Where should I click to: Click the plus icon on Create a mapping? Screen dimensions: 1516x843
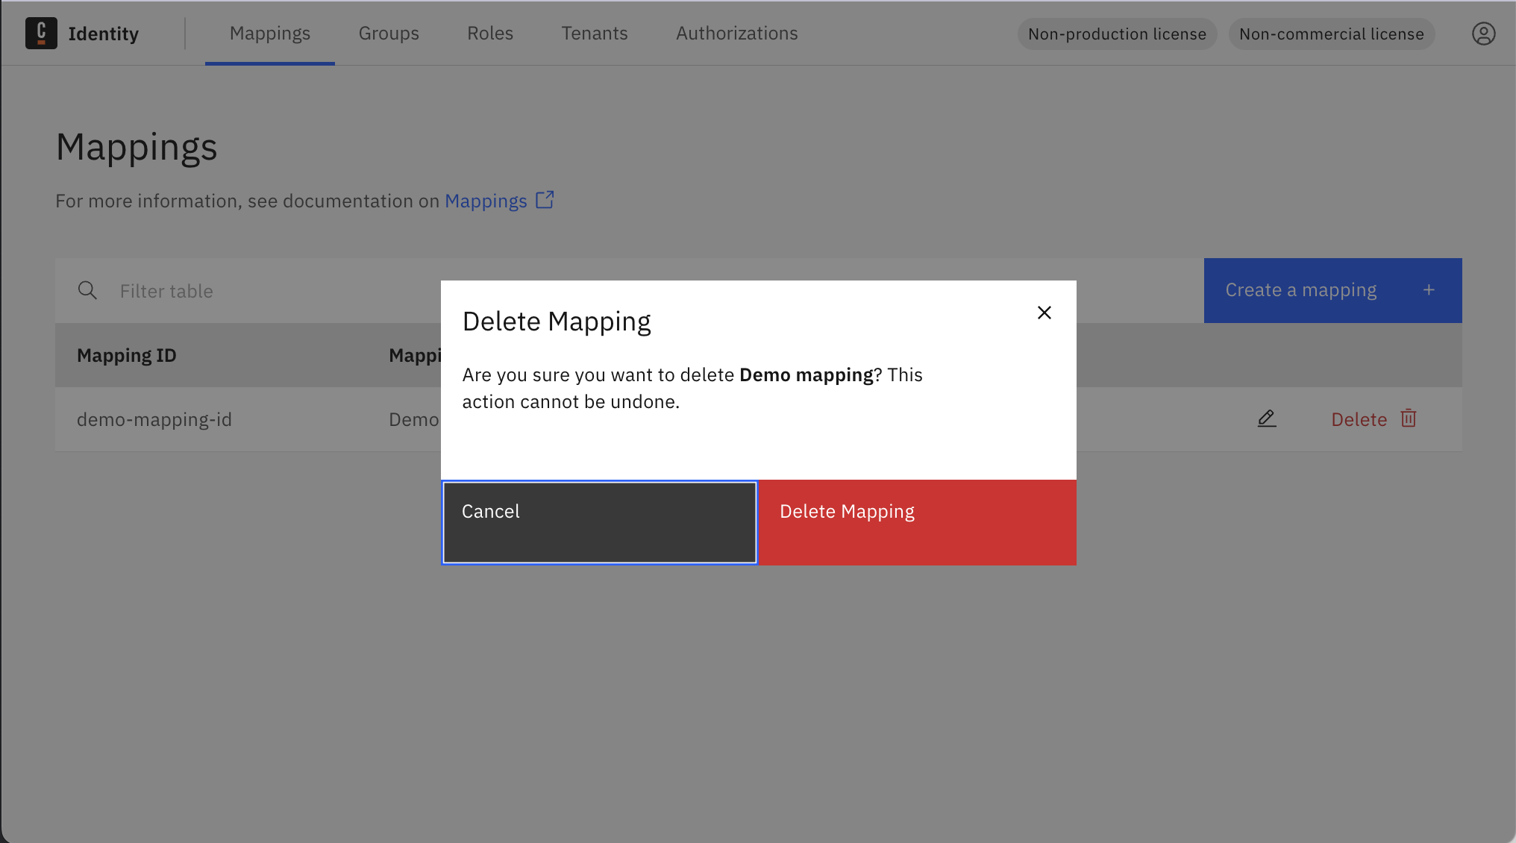[x=1429, y=290]
